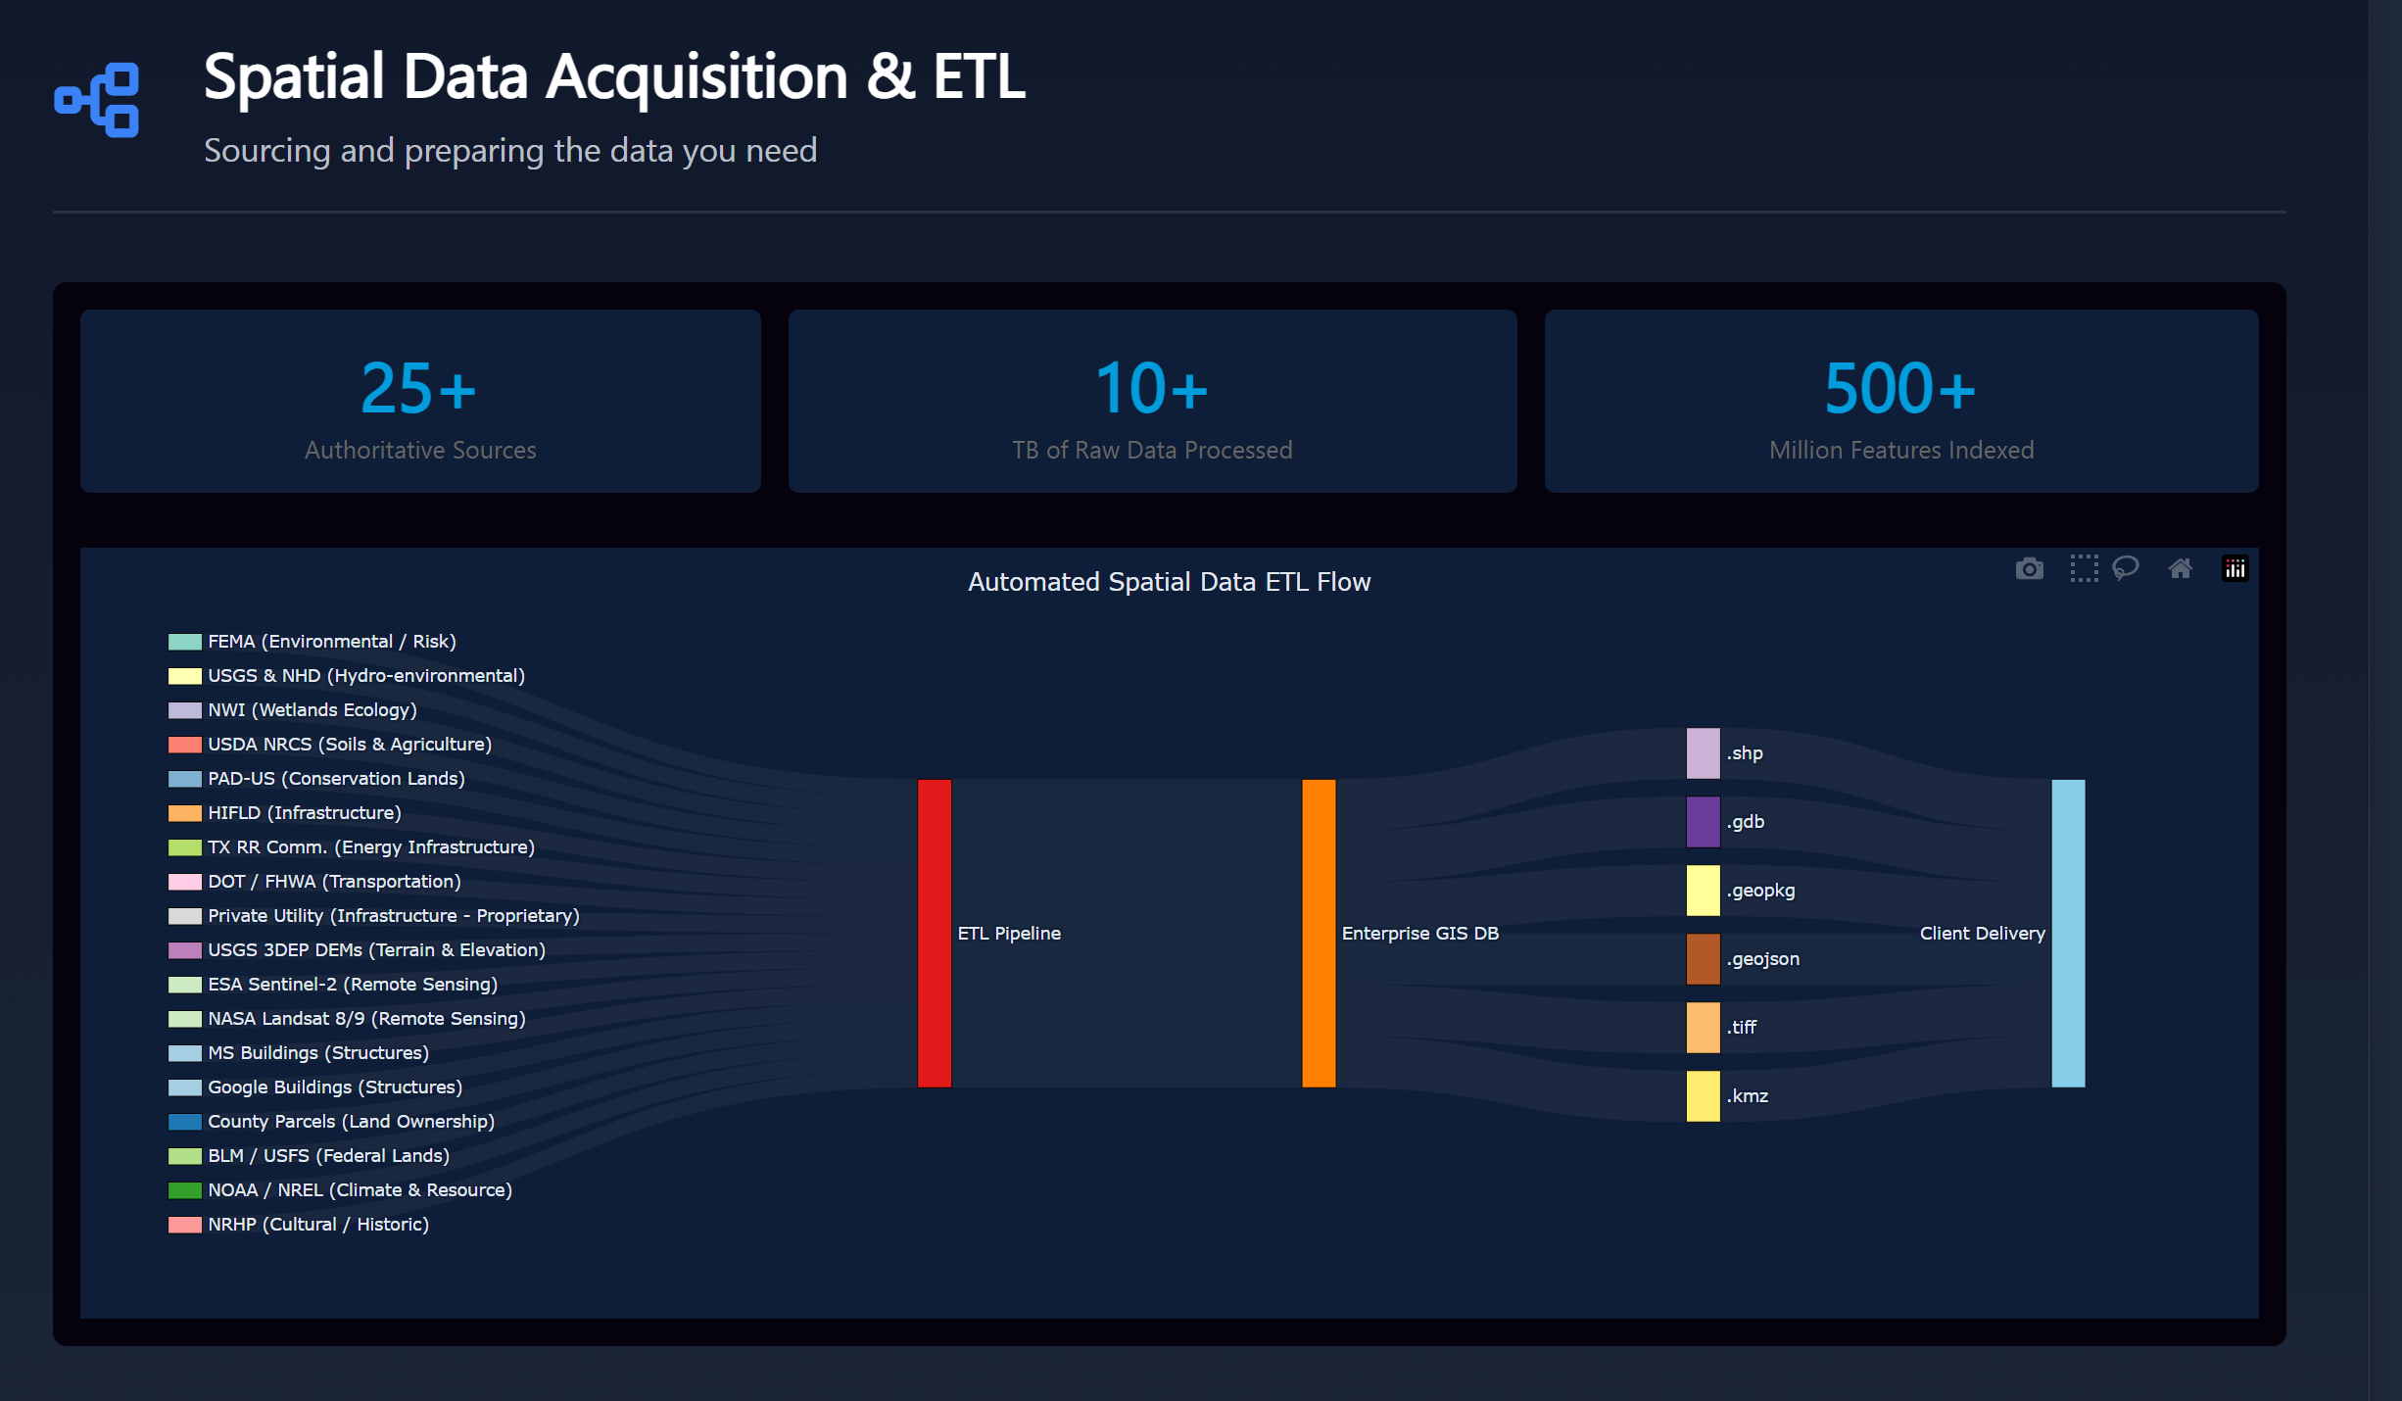
Task: Click the 25+ Authoritative Sources card
Action: (419, 402)
